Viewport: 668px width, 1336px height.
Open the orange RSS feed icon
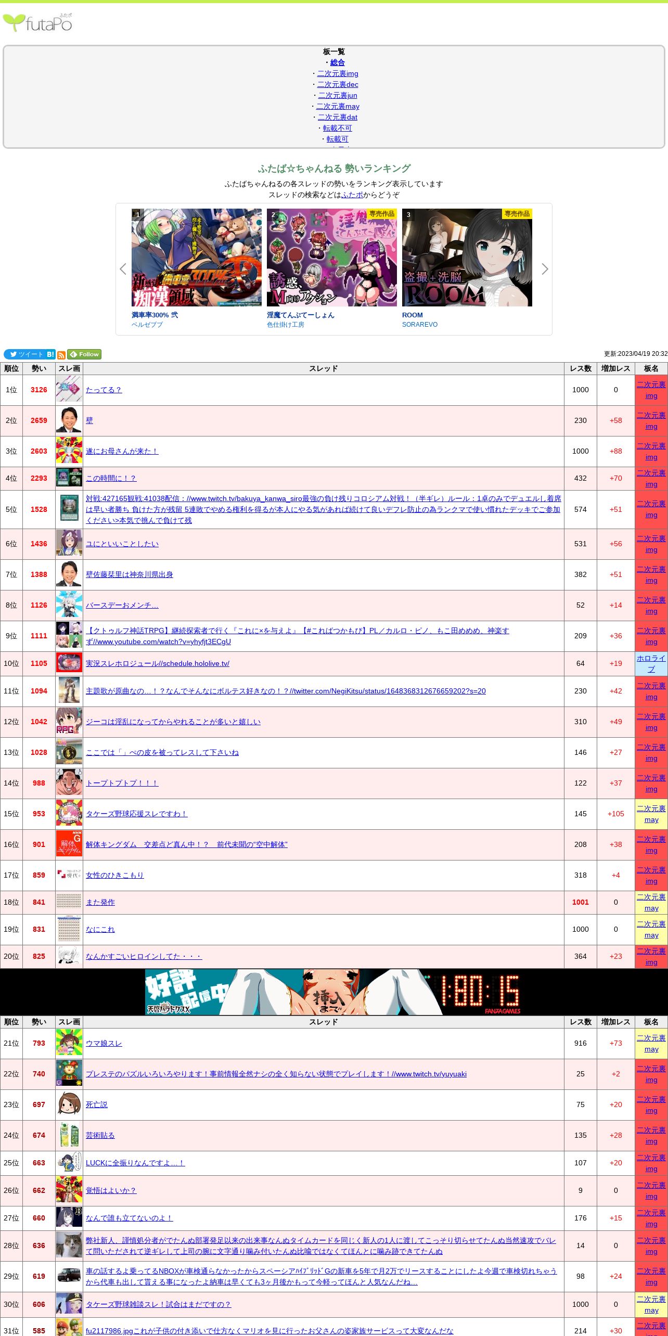[x=61, y=355]
